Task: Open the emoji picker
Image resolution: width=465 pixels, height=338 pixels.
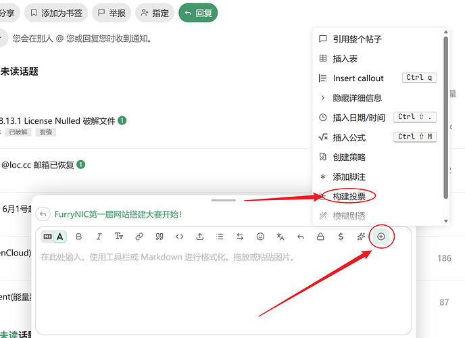Action: 260,237
